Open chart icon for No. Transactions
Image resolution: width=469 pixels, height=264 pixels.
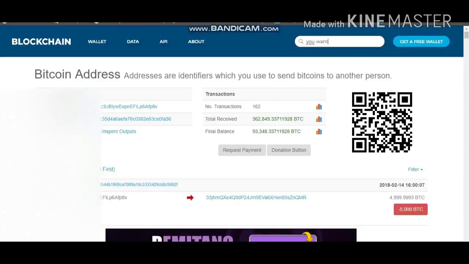pyautogui.click(x=319, y=106)
